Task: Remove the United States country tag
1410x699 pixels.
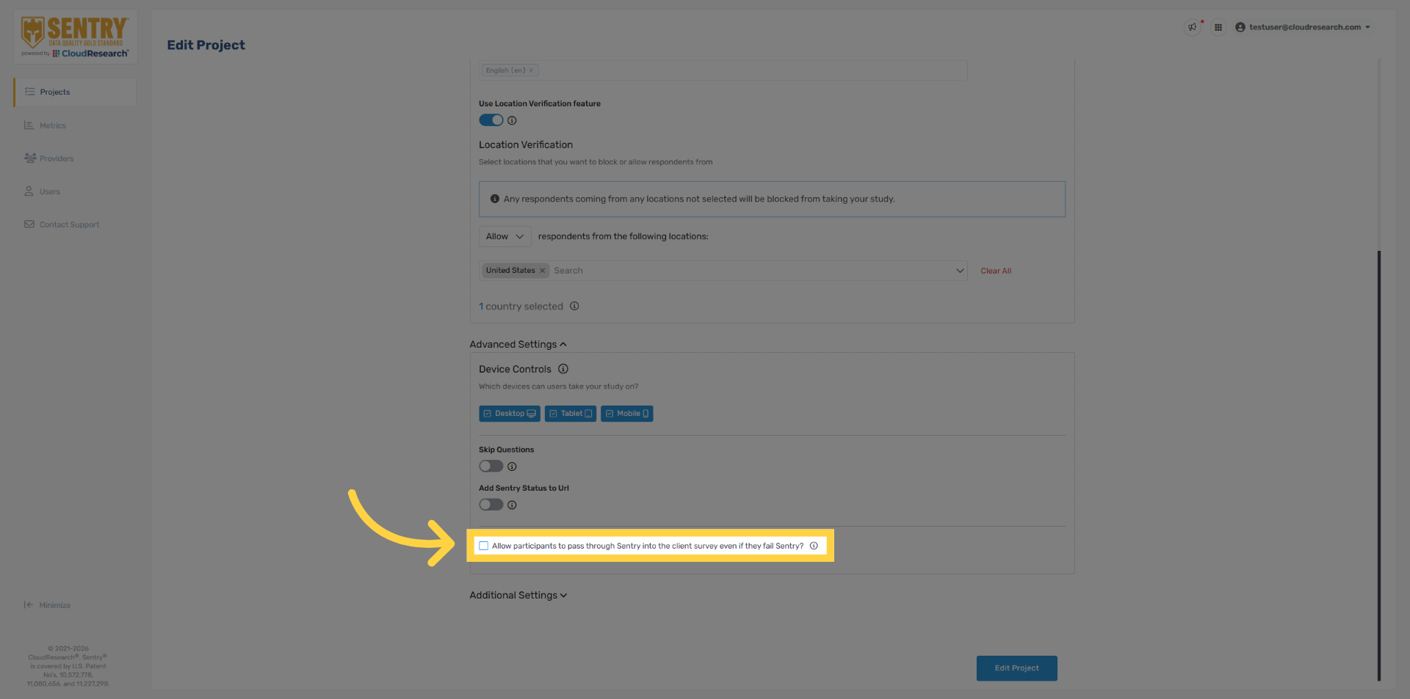Action: coord(542,270)
